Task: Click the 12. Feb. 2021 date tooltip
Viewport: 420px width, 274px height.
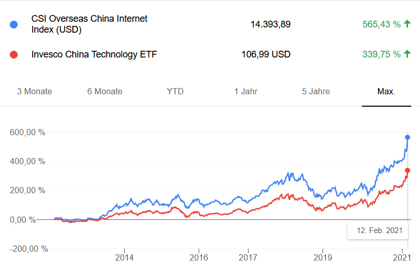Action: [377, 229]
